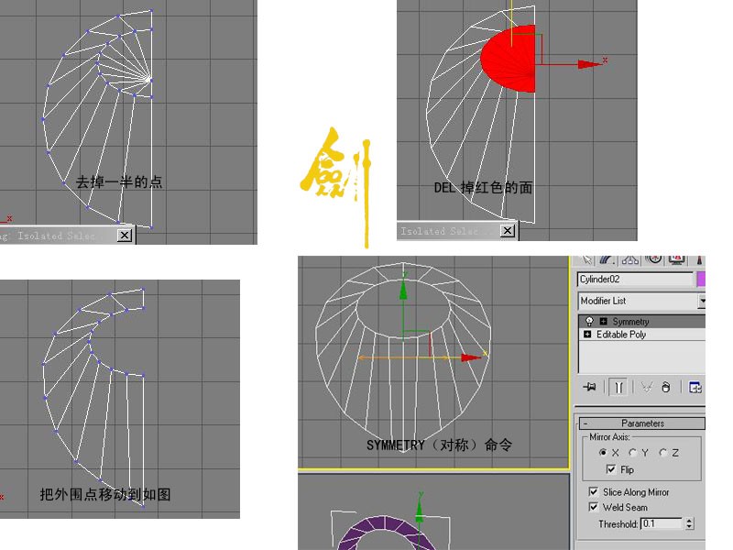Click the Cylinder02 object name field
The height and width of the screenshot is (550, 733).
pos(635,279)
